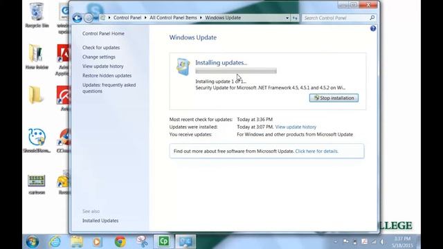Image resolution: width=443 pixels, height=249 pixels.
Task: Click the taskbar clock and date
Action: click(x=402, y=242)
